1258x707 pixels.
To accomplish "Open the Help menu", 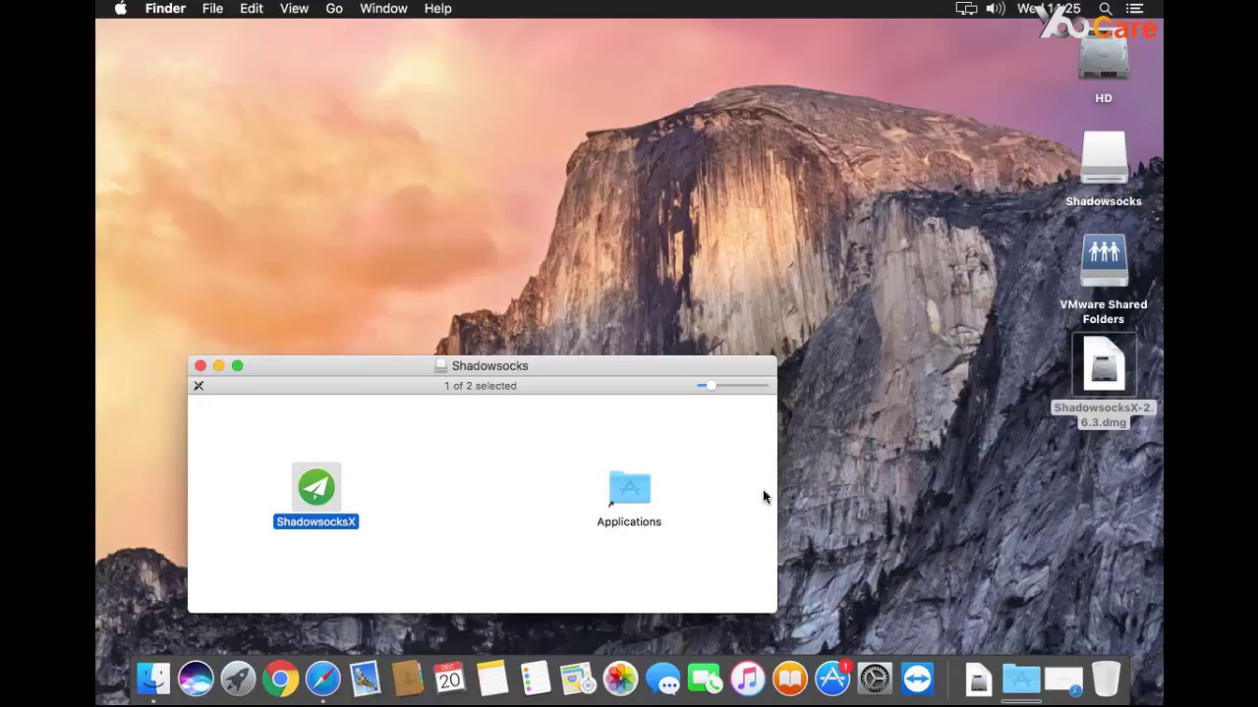I will pos(438,9).
